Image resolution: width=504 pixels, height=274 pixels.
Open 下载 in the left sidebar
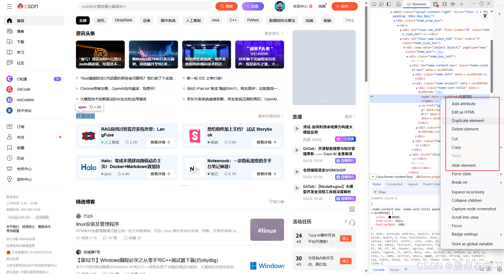coord(34,42)
